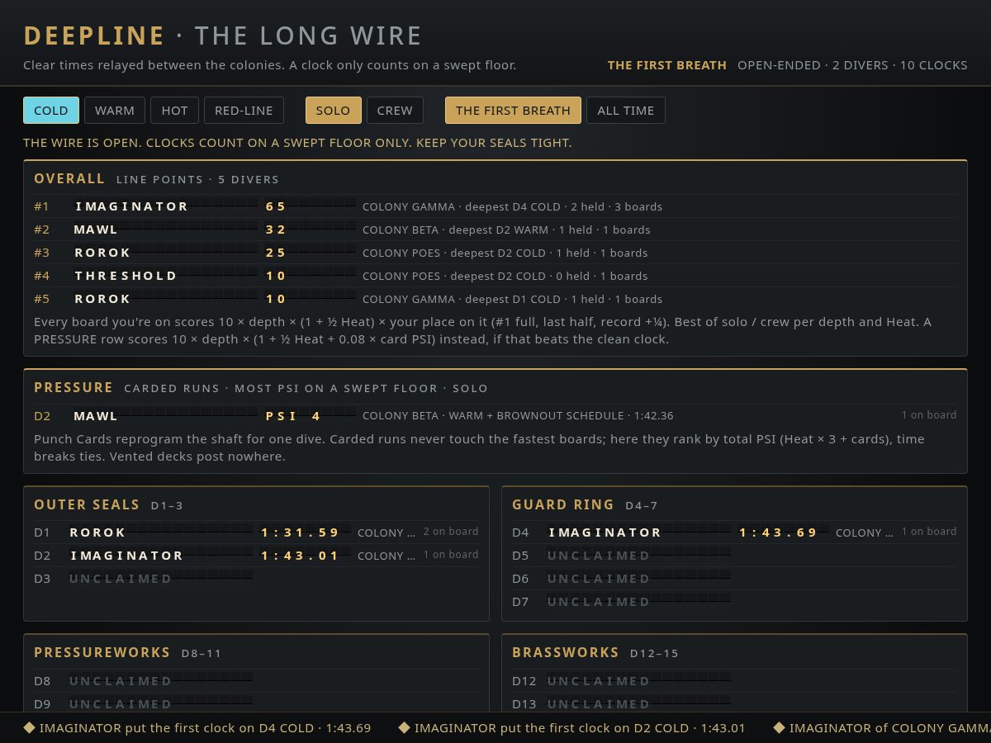
Task: Click the PRESSUREWORKS heading
Action: [102, 652]
